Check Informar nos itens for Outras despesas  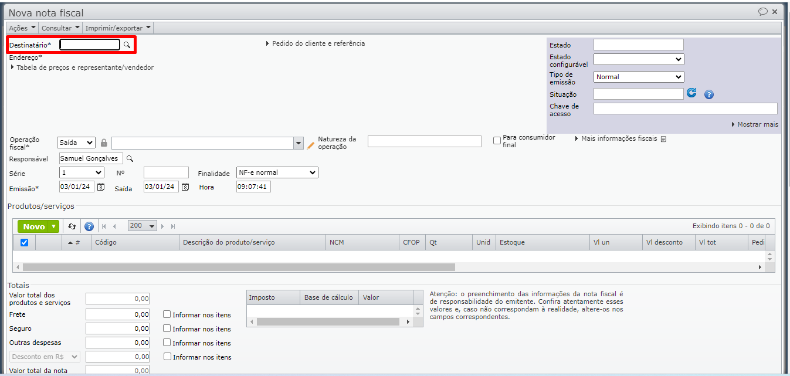167,343
